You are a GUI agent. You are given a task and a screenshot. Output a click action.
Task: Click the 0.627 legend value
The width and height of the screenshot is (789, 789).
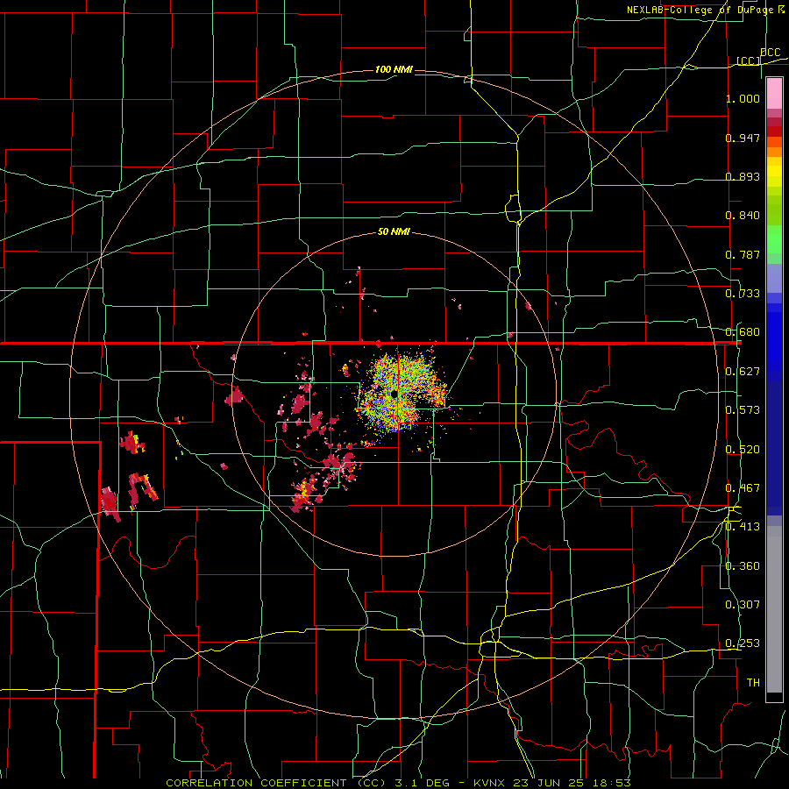743,372
